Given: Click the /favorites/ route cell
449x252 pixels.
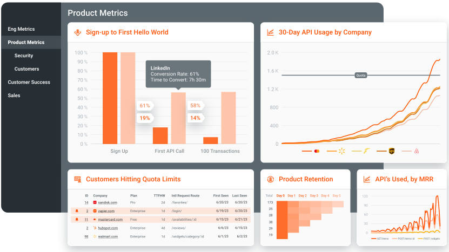Looking at the screenshot, I should (x=179, y=202).
